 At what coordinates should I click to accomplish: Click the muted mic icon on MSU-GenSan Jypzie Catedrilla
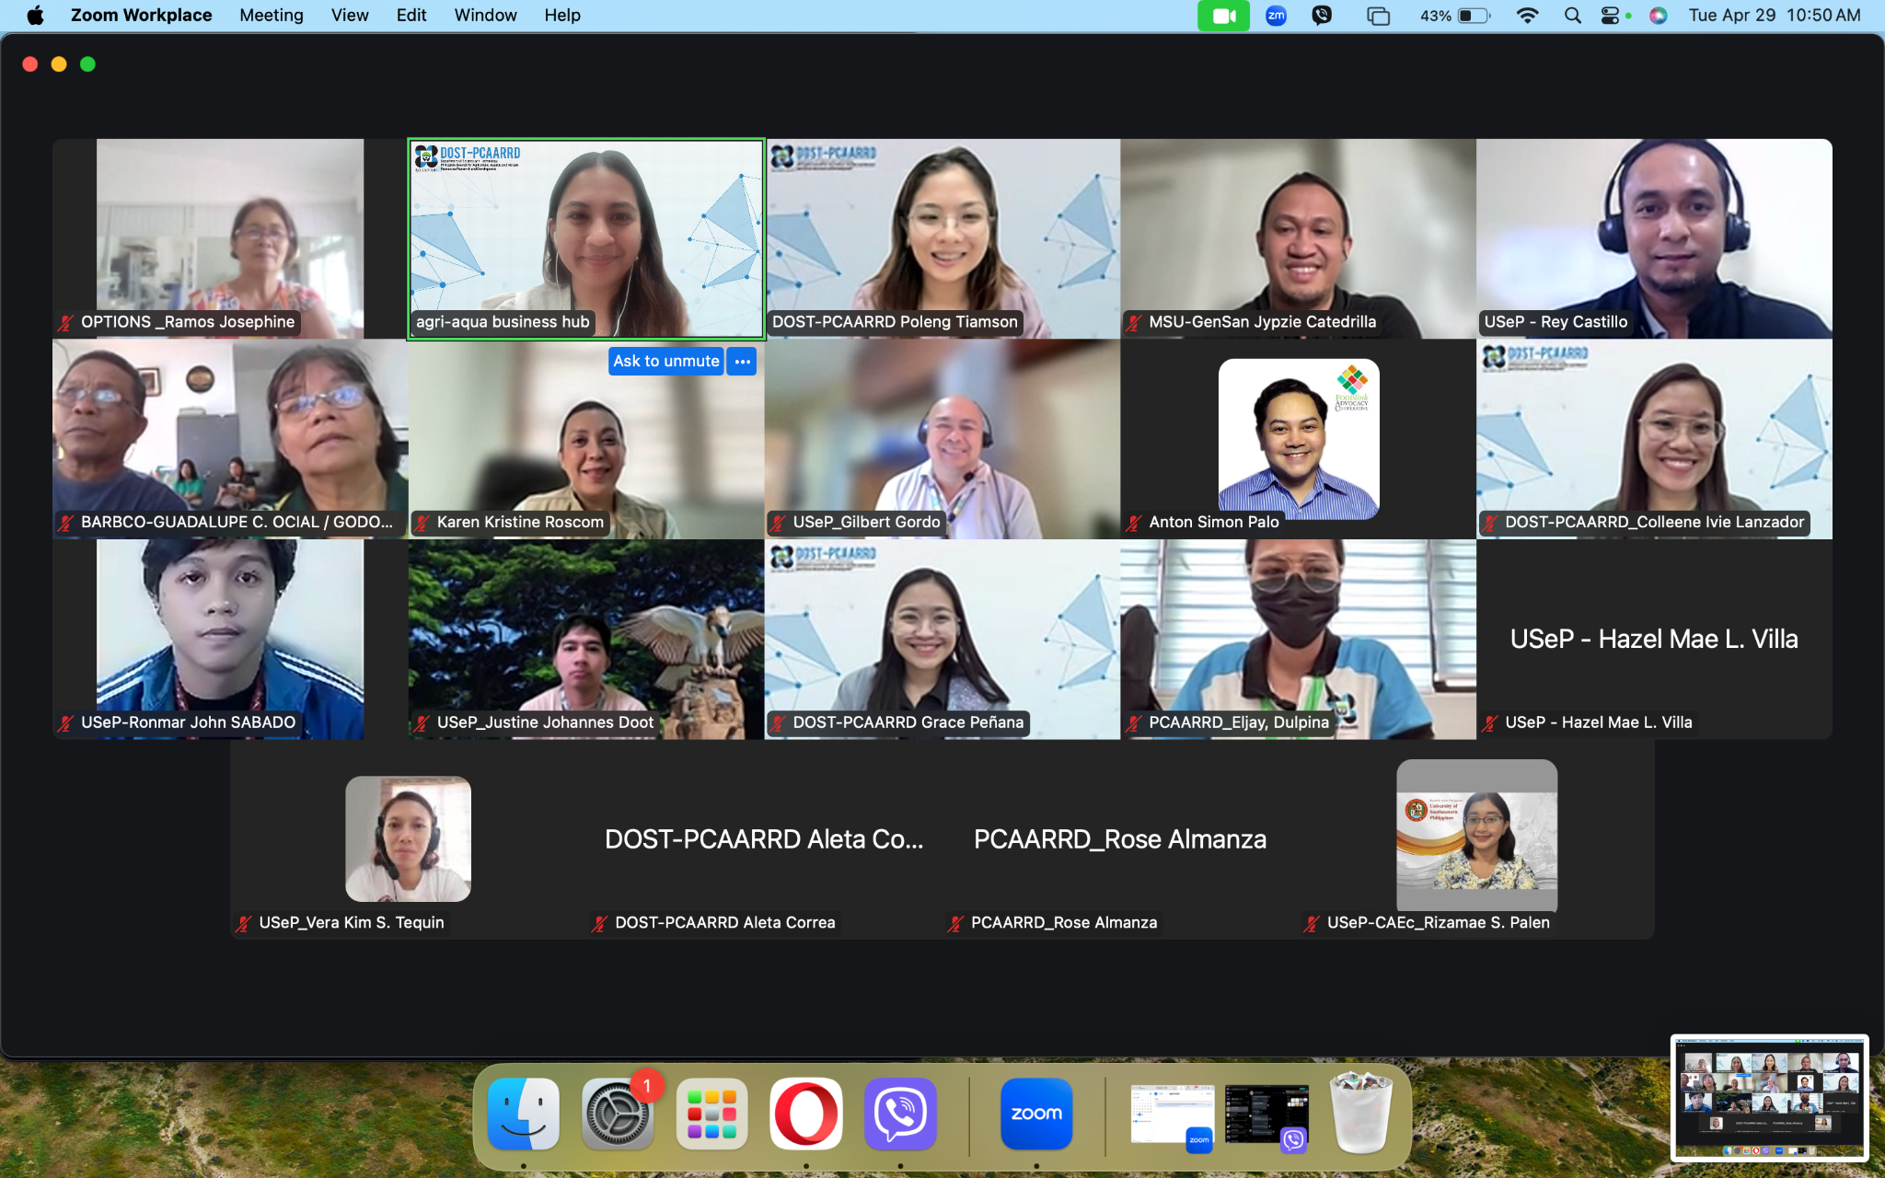click(1134, 322)
